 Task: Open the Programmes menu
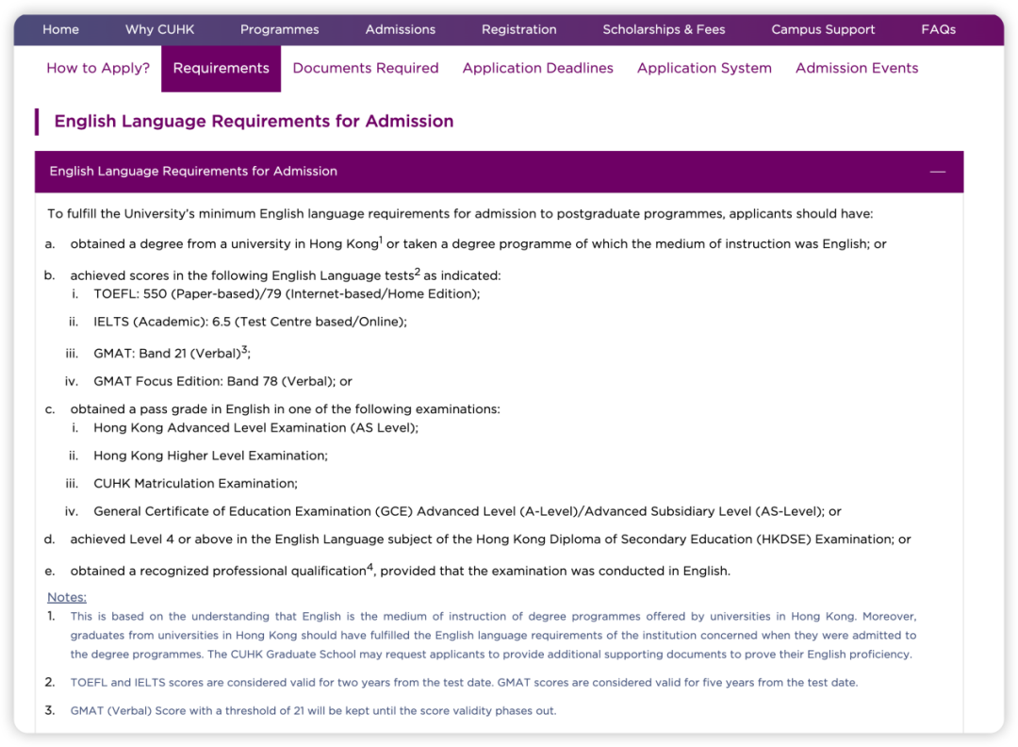pyautogui.click(x=279, y=29)
